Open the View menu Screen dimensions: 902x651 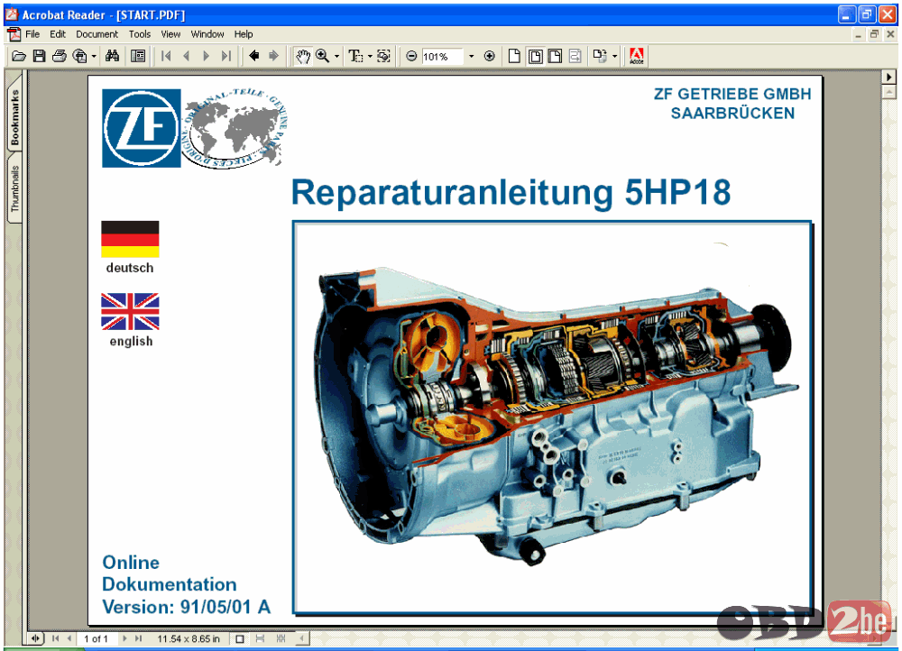click(x=170, y=34)
